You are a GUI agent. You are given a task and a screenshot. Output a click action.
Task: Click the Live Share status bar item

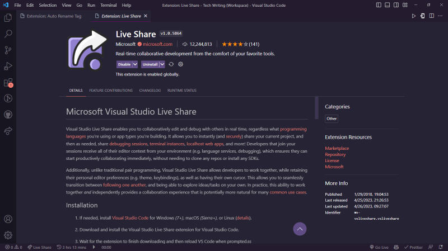pyautogui.click(x=39, y=247)
